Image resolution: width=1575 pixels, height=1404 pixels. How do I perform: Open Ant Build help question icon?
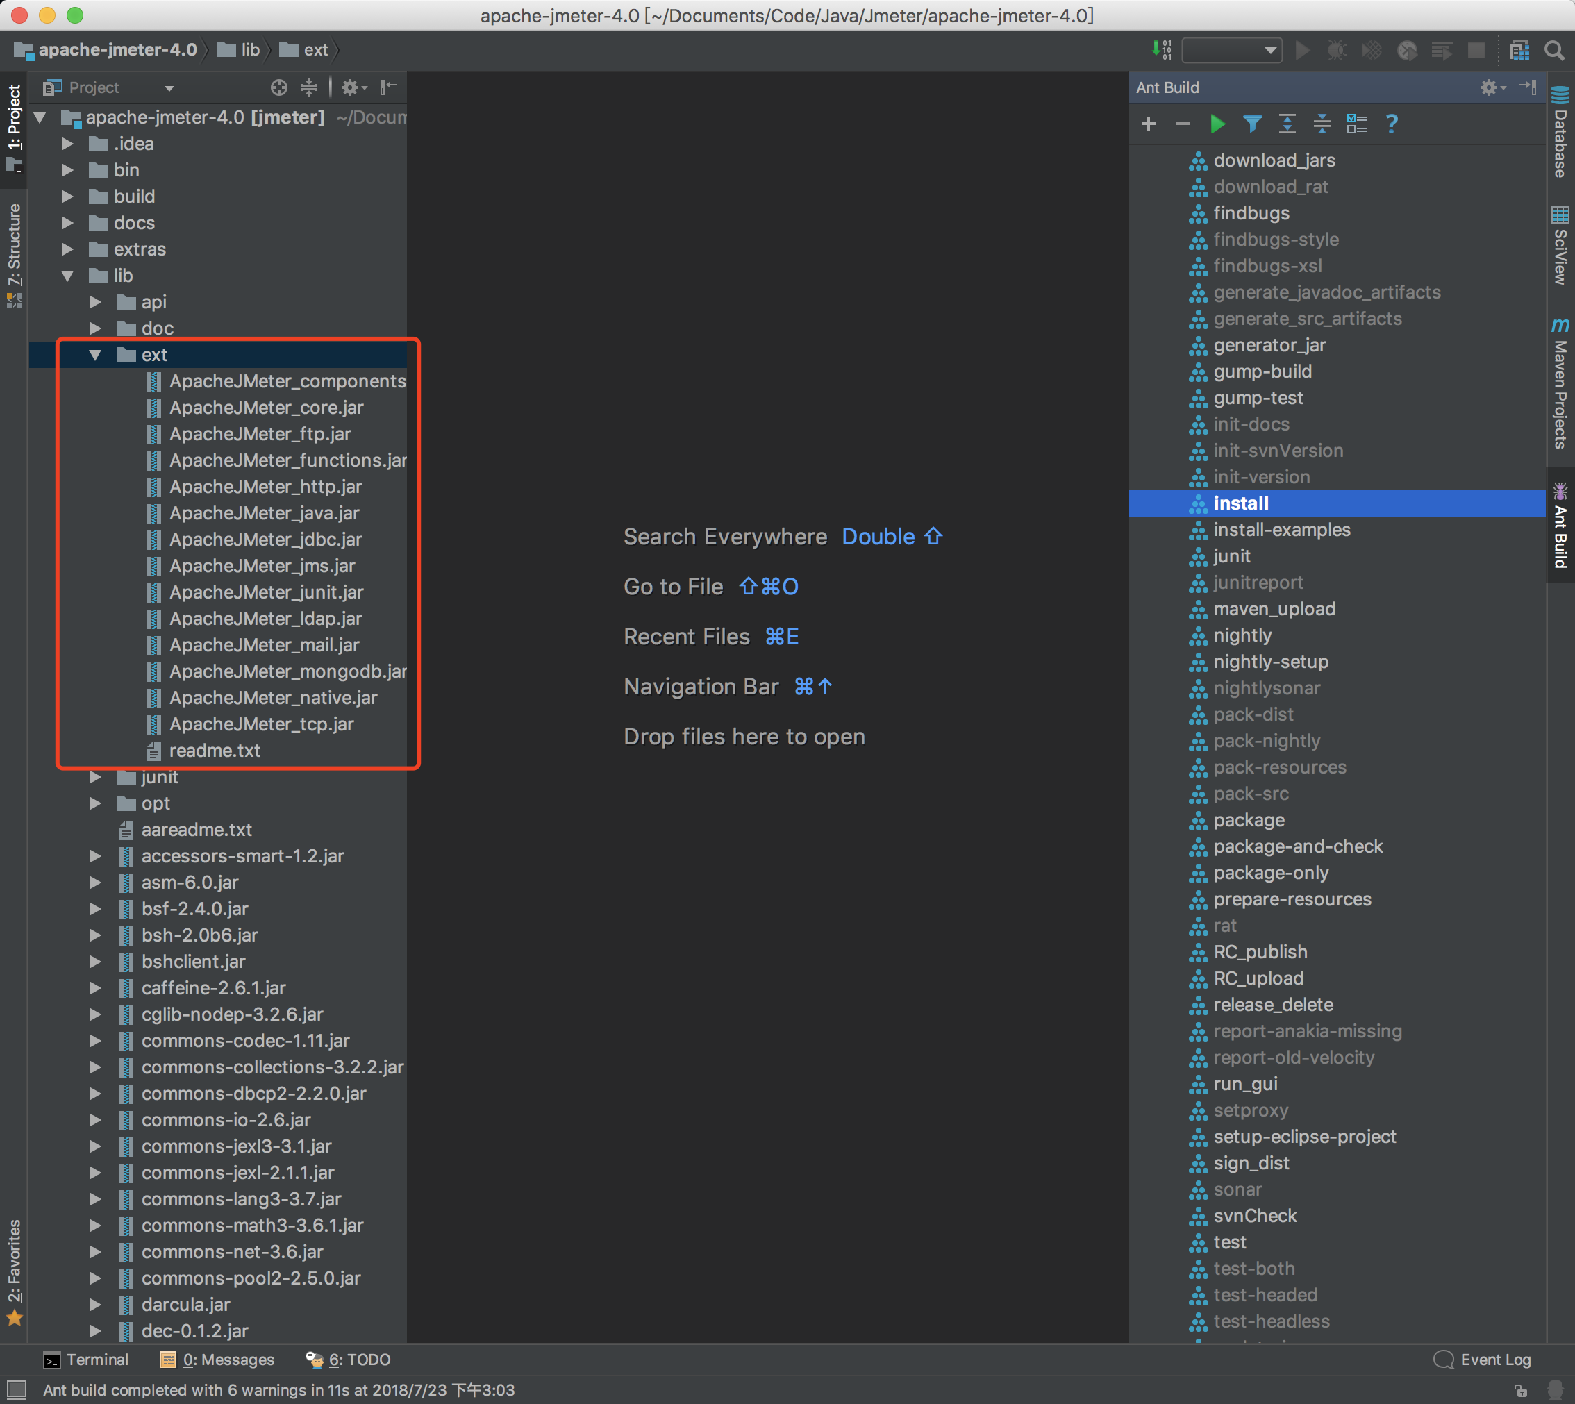coord(1392,124)
